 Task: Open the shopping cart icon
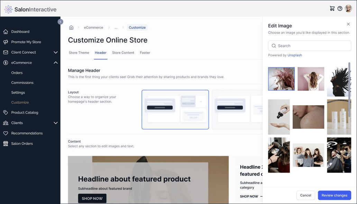coord(331,8)
